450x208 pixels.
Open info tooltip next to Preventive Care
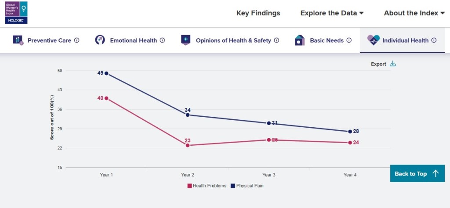pyautogui.click(x=77, y=40)
